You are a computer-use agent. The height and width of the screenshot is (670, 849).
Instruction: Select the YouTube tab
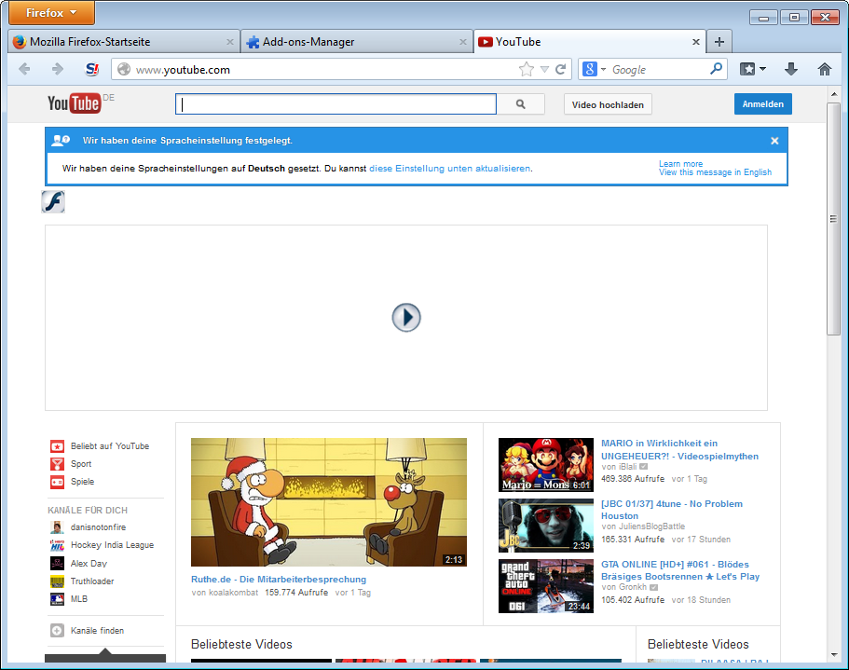[x=590, y=42]
